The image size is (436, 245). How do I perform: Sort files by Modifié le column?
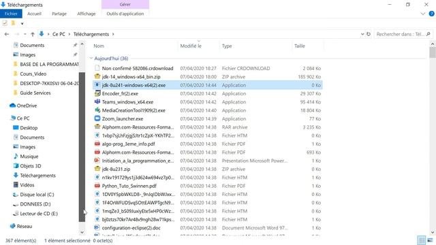(191, 46)
